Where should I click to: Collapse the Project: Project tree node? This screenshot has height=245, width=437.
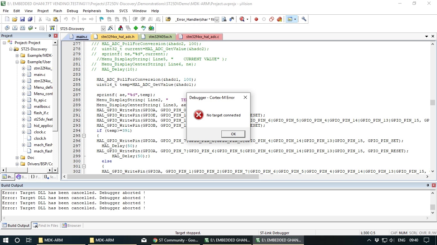point(4,43)
